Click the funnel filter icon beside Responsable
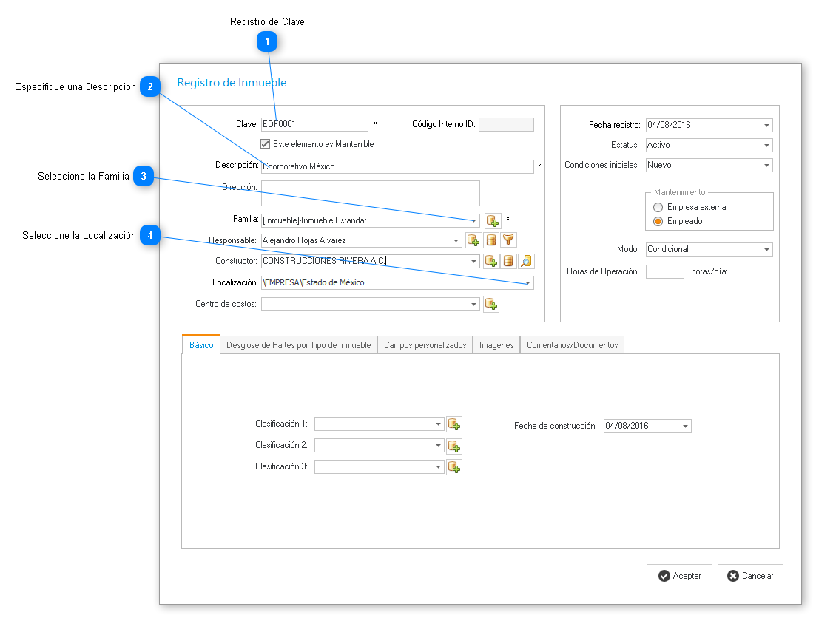The width and height of the screenshot is (816, 618). pos(508,240)
